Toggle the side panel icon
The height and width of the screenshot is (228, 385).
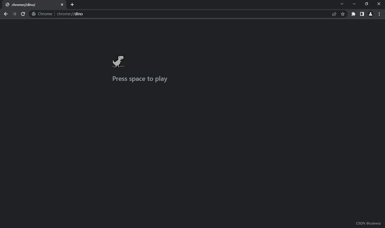point(362,14)
